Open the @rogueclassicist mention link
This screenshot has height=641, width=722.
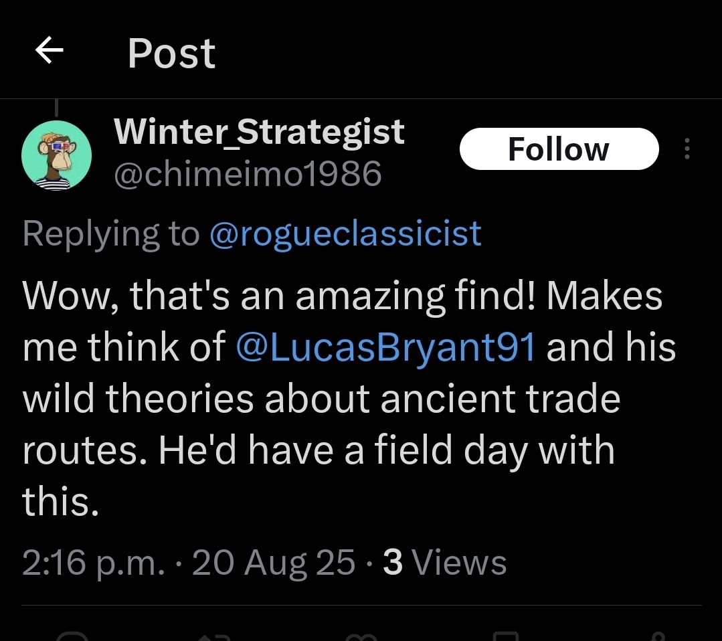(x=345, y=233)
